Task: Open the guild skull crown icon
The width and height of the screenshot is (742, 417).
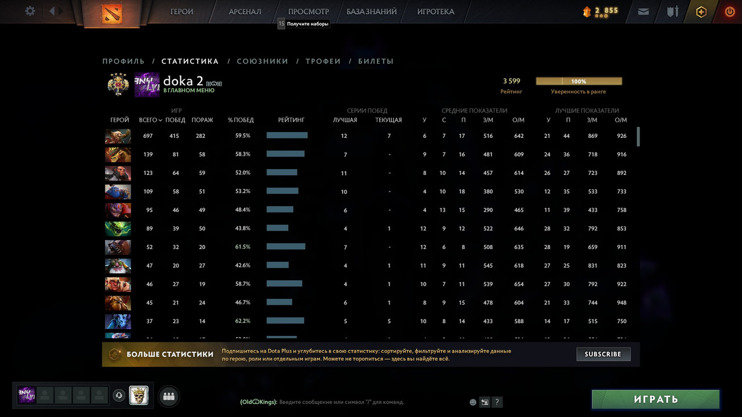Action: (139, 395)
